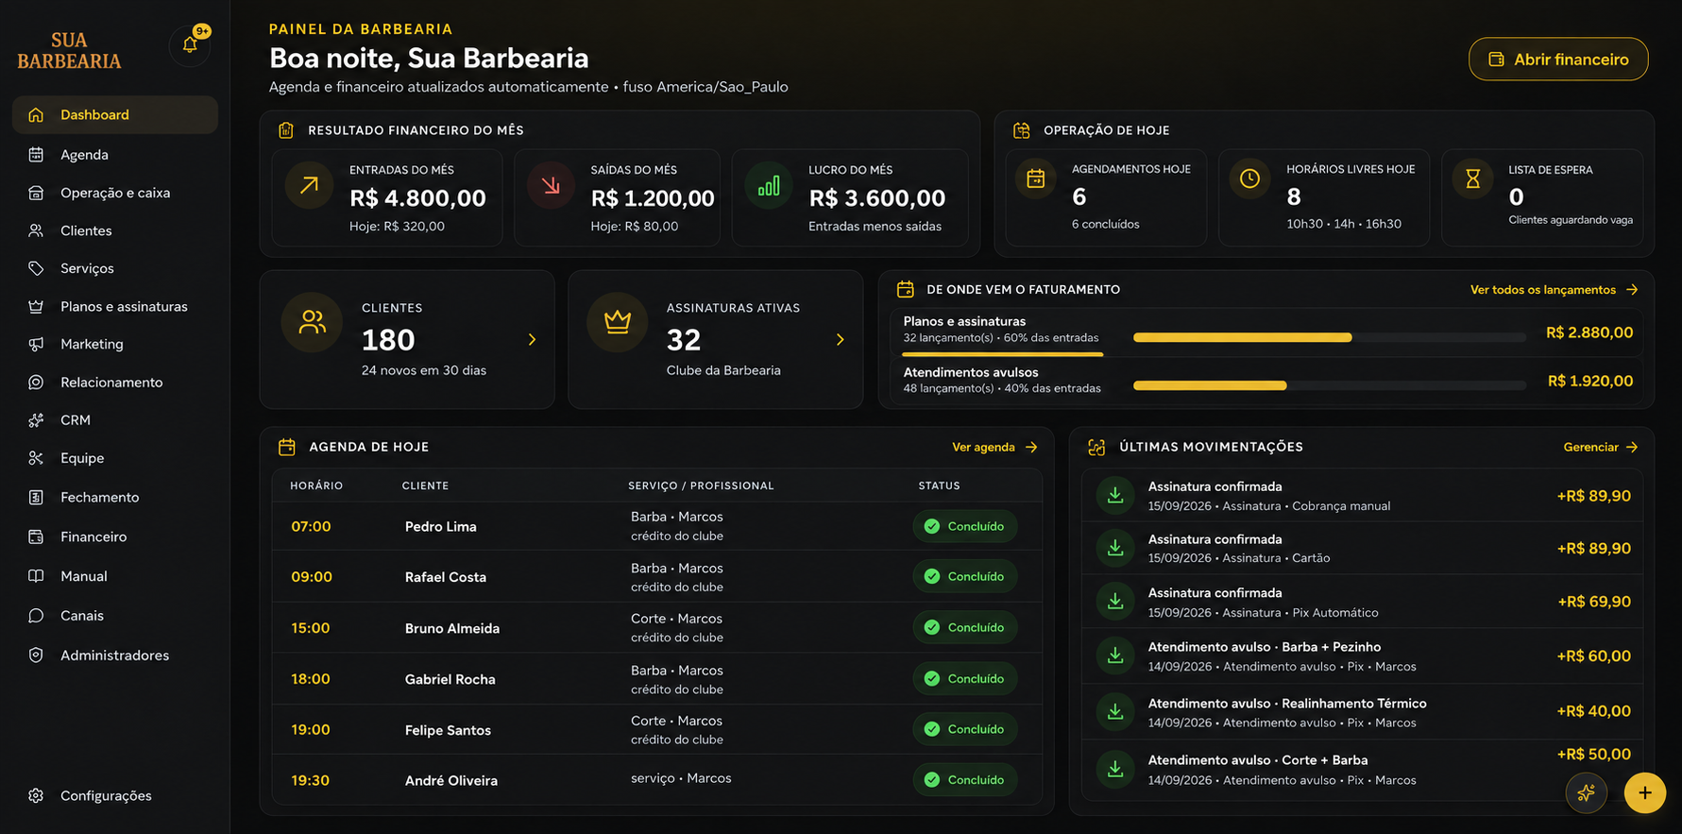Click the Agendamentos Hoje calendar icon
The image size is (1682, 834).
[x=1035, y=179]
